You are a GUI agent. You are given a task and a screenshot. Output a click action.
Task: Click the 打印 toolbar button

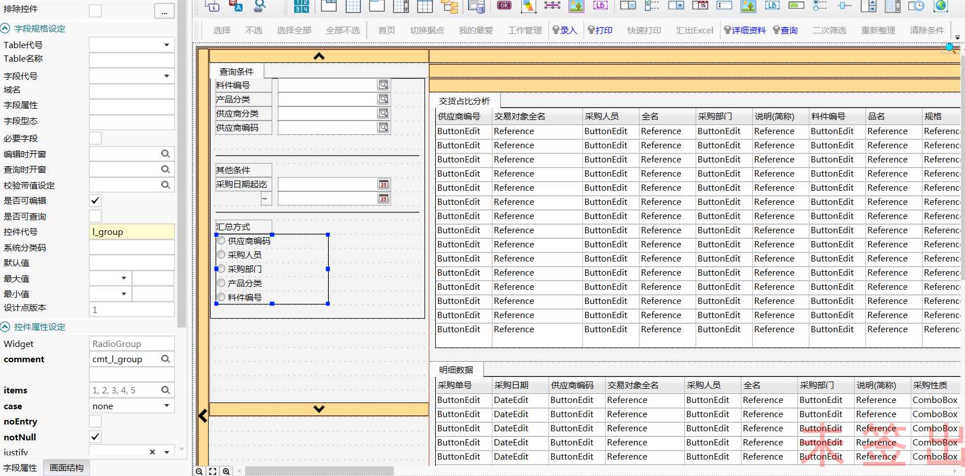(x=600, y=30)
